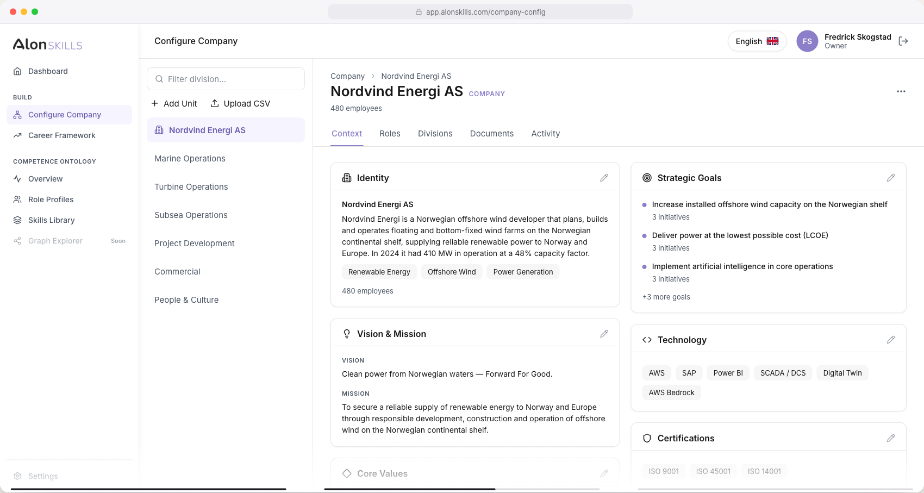Click the AWS Bedrock technology tag
Viewport: 924px width, 493px height.
(672, 392)
